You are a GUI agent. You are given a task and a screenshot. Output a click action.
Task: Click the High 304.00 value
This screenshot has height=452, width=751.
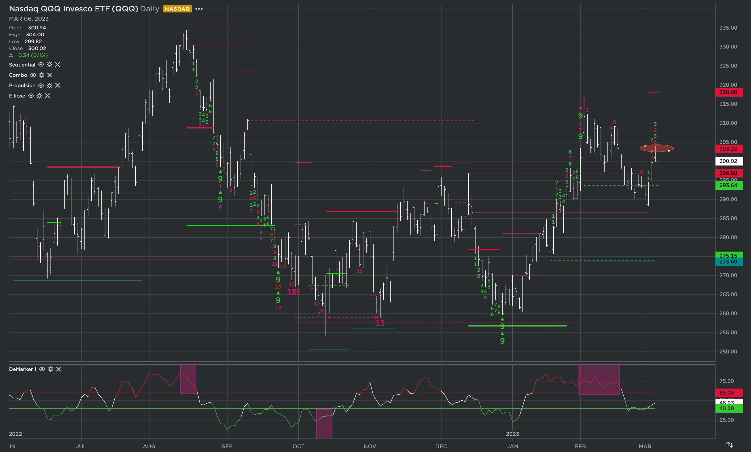pyautogui.click(x=35, y=35)
